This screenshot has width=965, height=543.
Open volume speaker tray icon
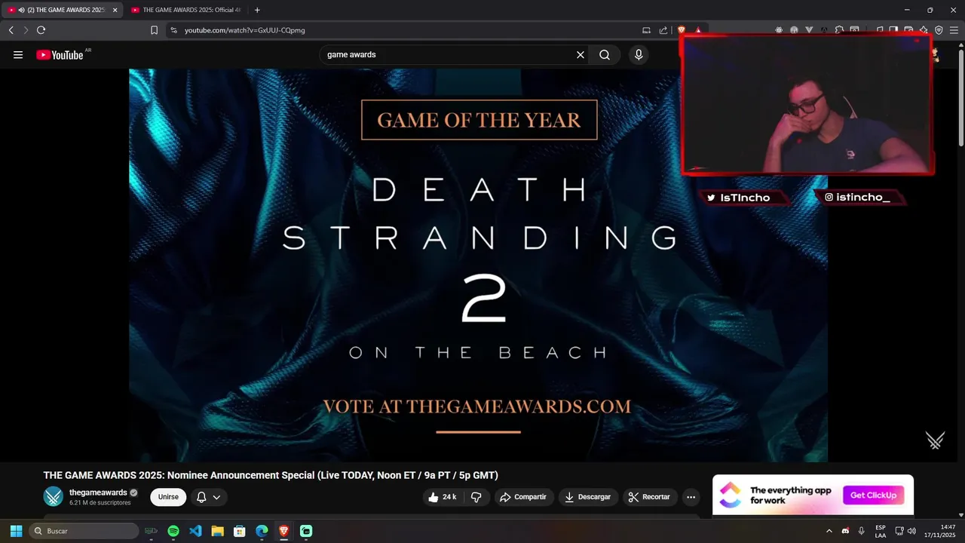pyautogui.click(x=911, y=531)
